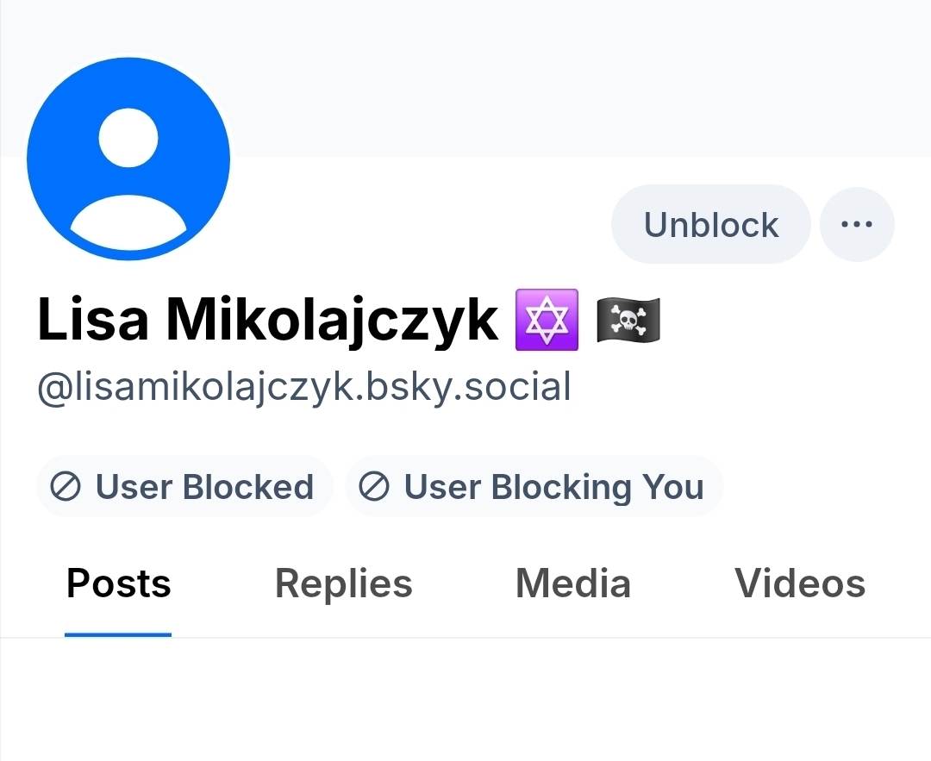
Task: Click the icon in User Blocking You badge
Action: coord(373,487)
